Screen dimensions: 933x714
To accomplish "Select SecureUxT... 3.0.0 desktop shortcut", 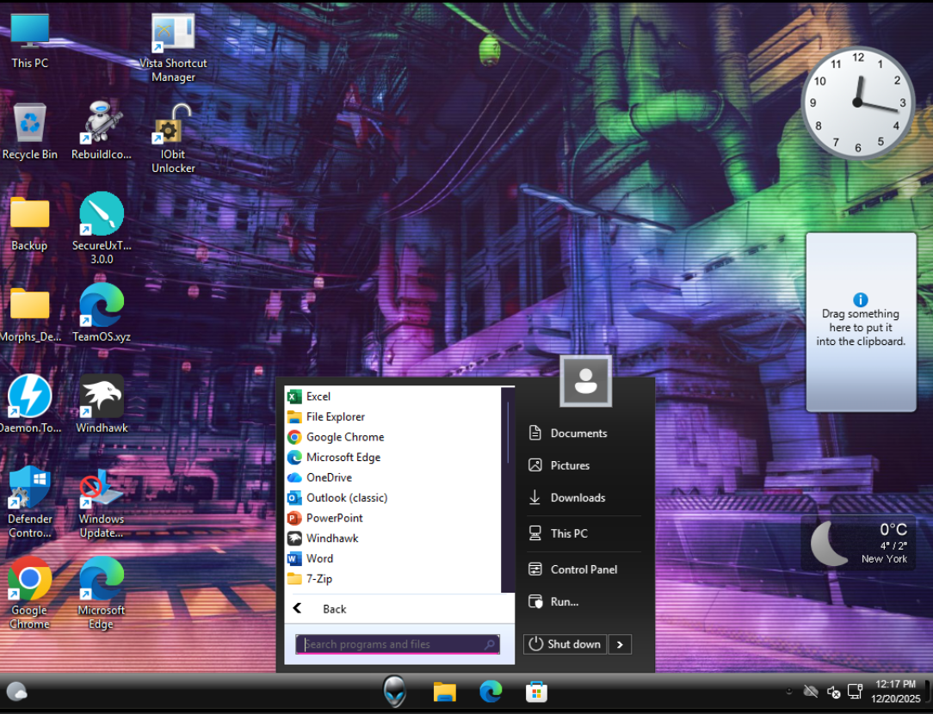I will [102, 229].
